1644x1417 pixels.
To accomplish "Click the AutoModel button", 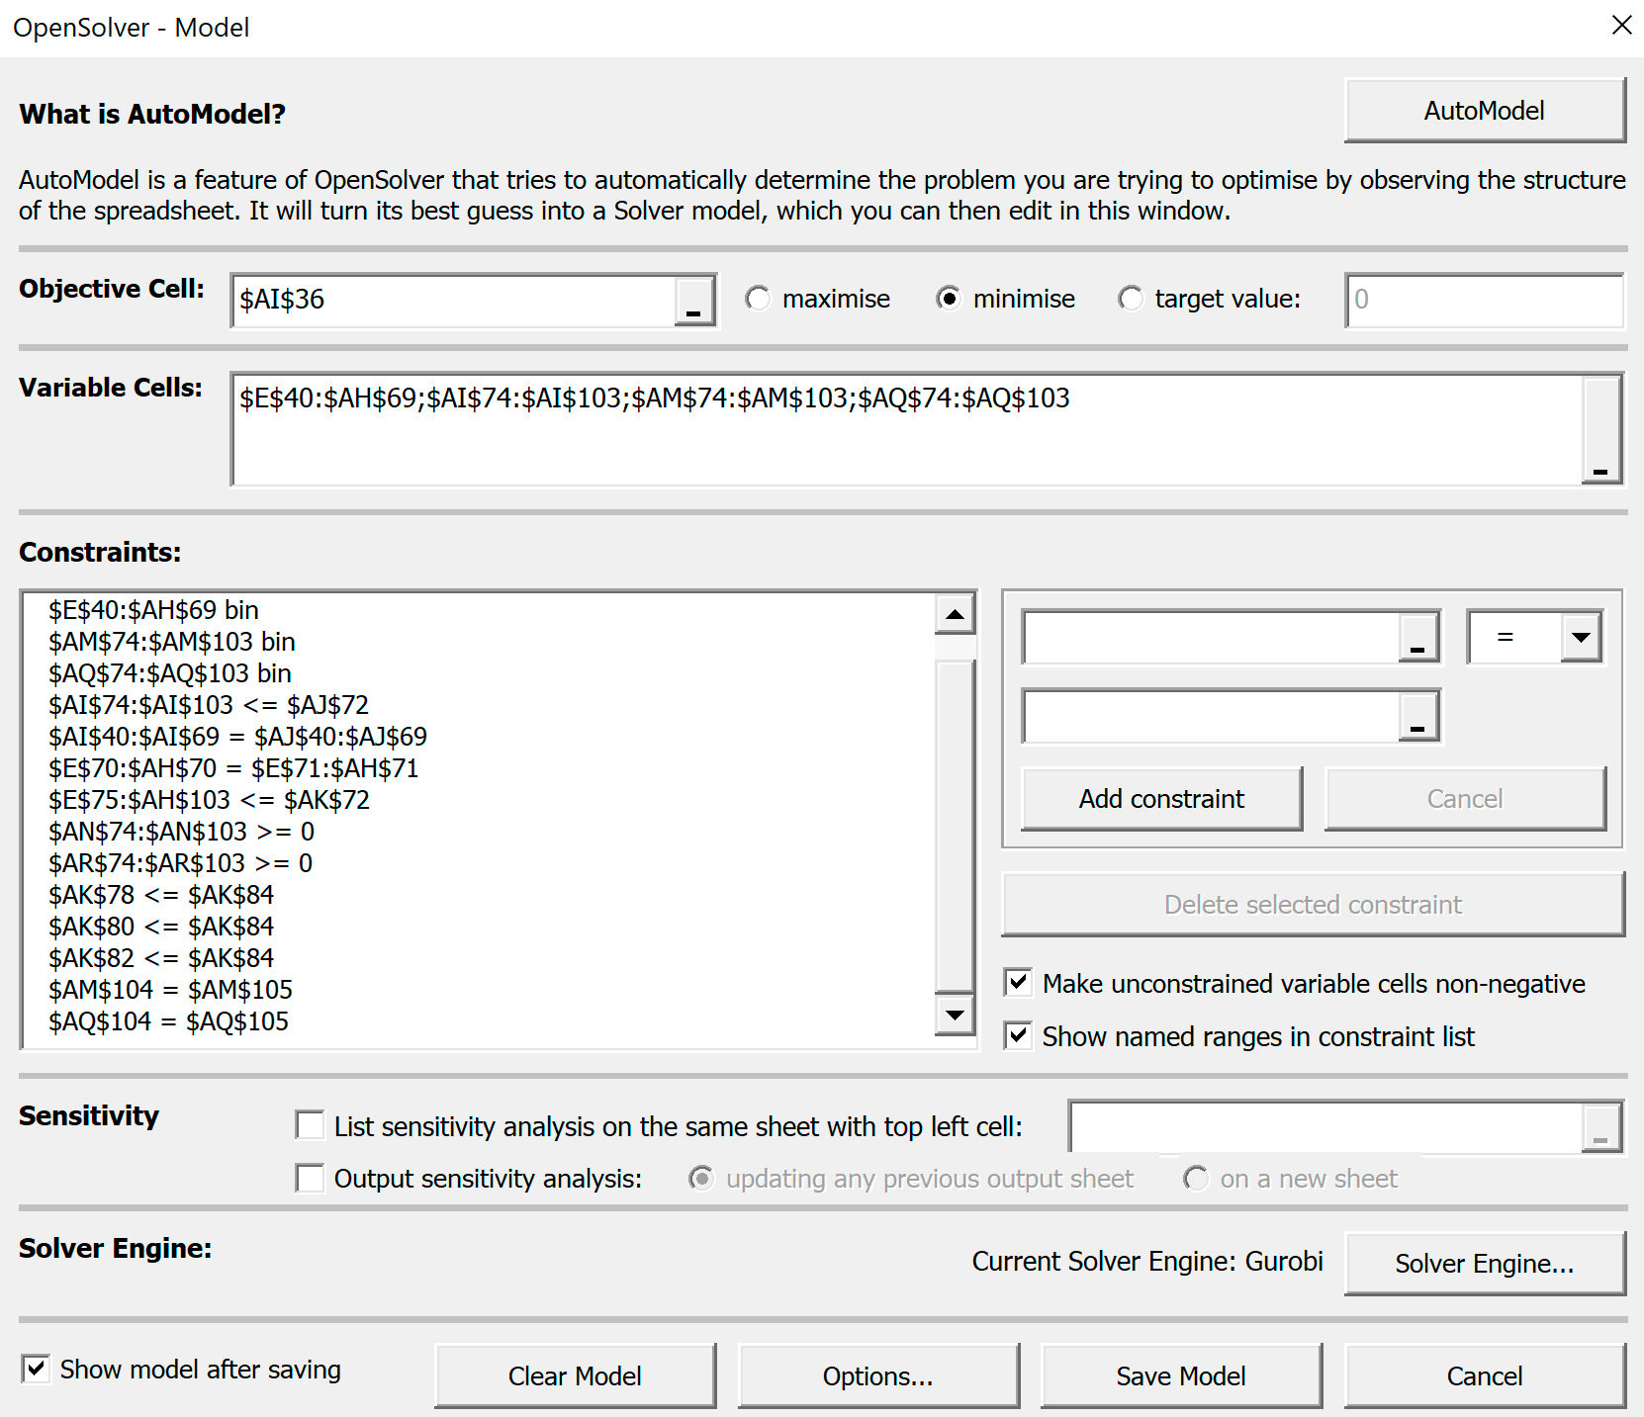I will pyautogui.click(x=1485, y=111).
